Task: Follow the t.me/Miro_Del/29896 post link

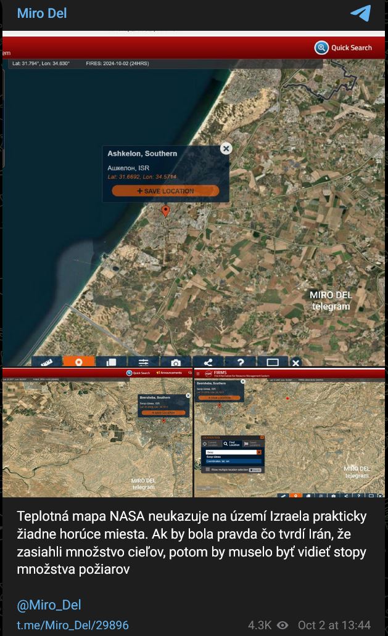Action: tap(73, 625)
